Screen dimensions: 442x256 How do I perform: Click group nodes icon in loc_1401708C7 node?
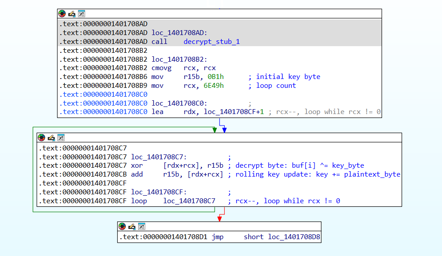coord(61,138)
